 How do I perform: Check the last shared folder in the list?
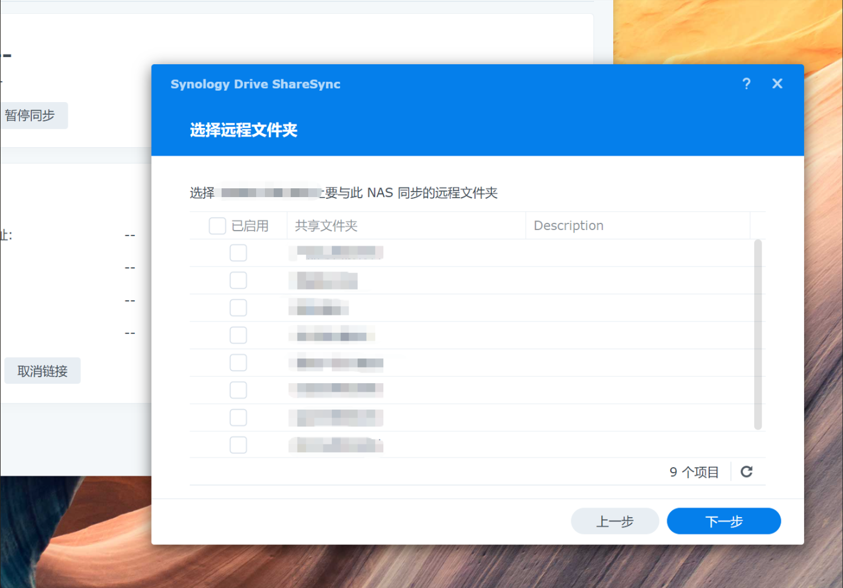pyautogui.click(x=238, y=445)
